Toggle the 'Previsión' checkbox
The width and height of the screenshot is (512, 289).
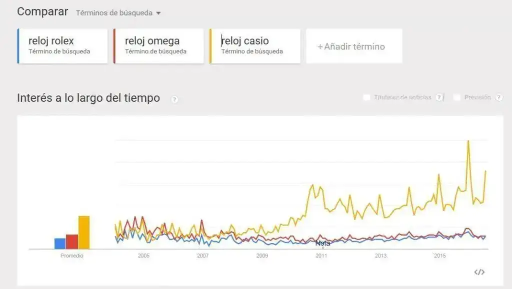[457, 97]
